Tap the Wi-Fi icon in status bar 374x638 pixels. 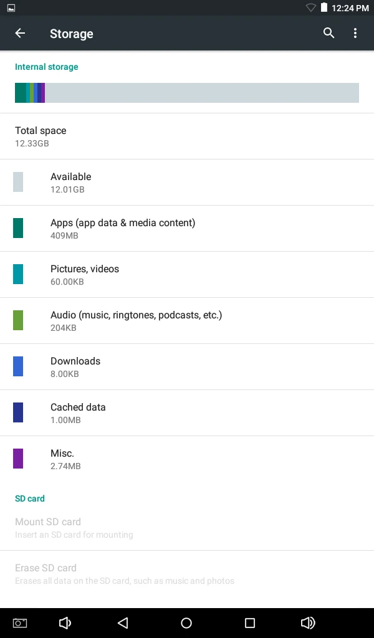pos(310,7)
